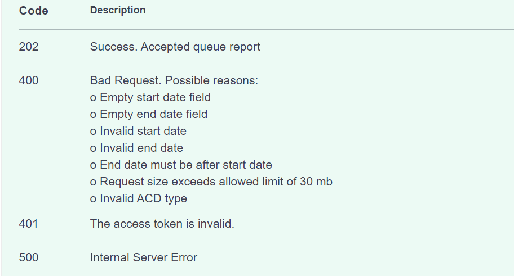
Task: Click the Code column header
Action: tap(33, 11)
